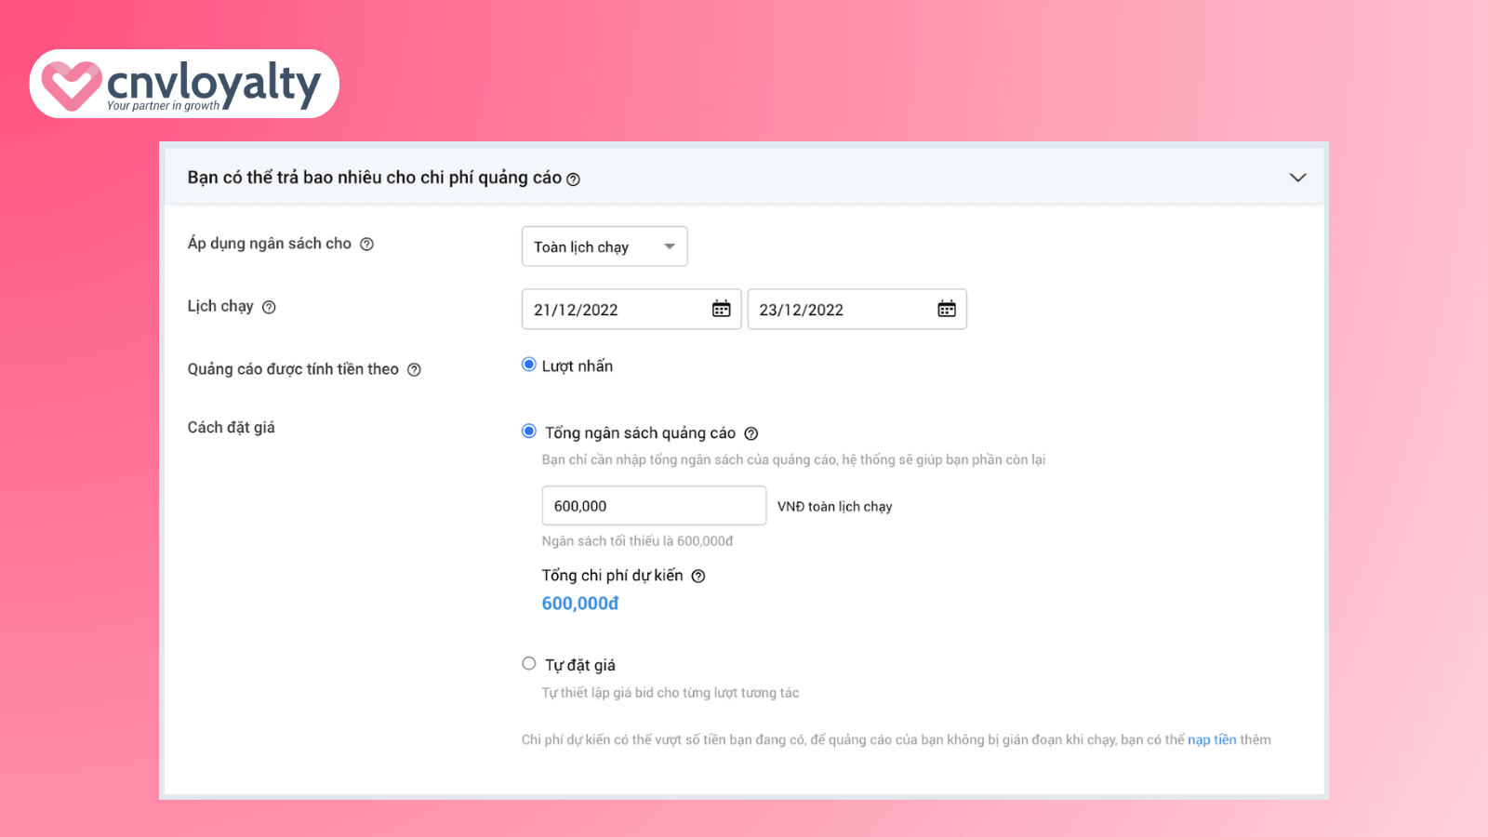1488x837 pixels.
Task: Open calendar picker for end date 23/12/2022
Action: tap(946, 310)
